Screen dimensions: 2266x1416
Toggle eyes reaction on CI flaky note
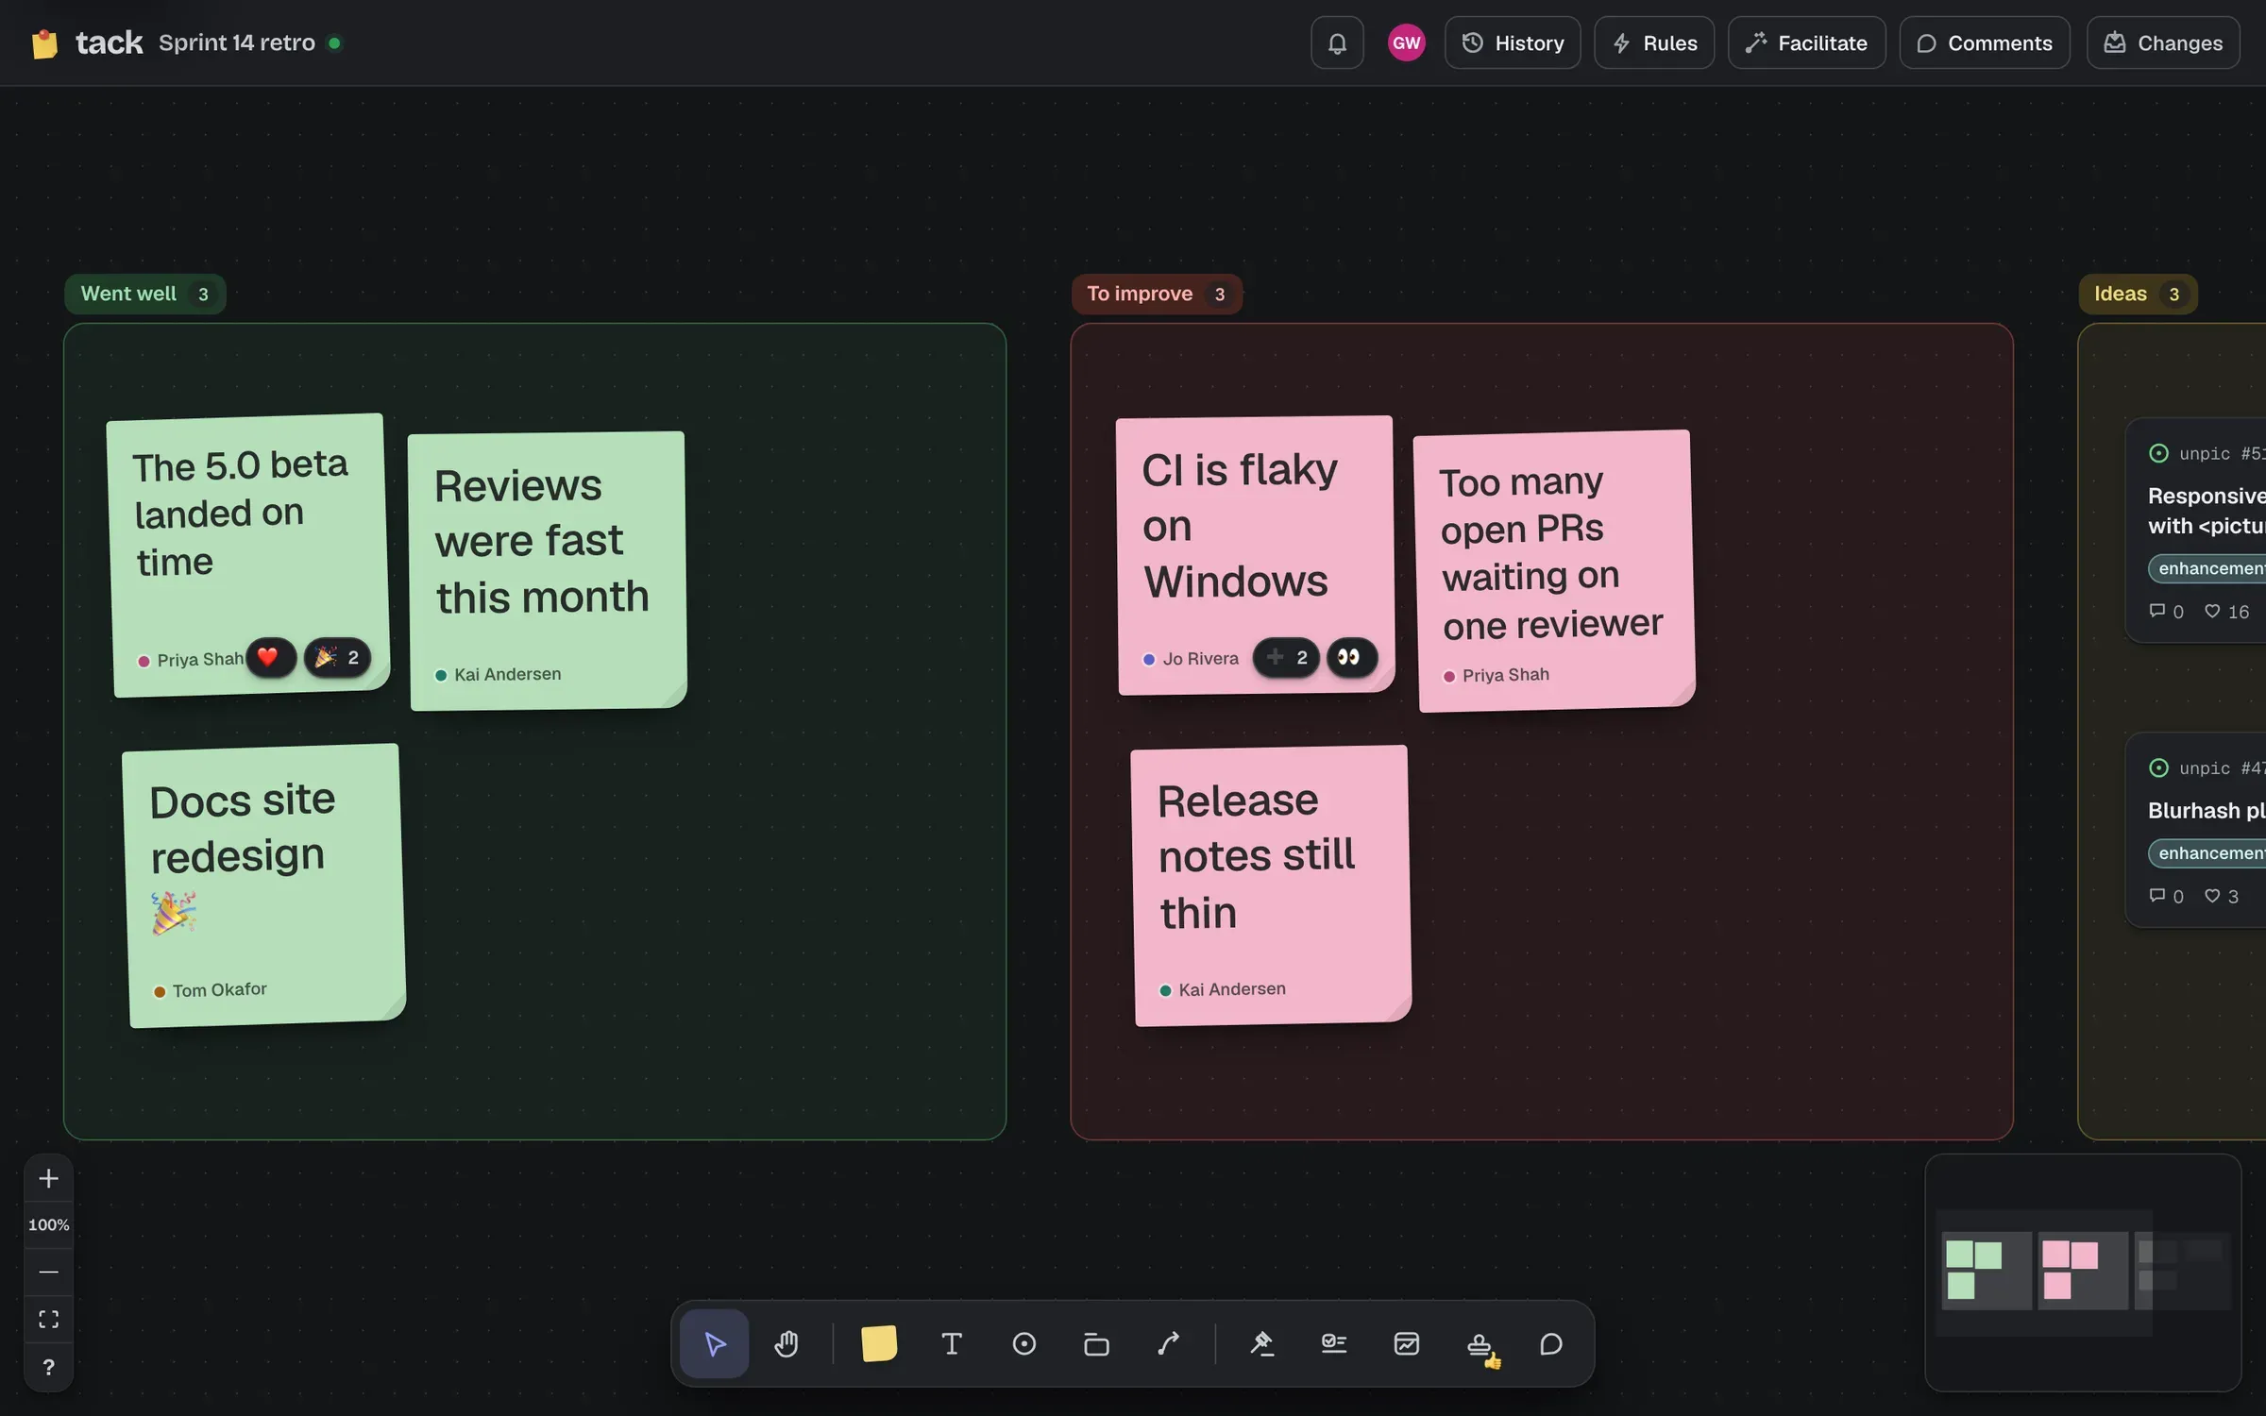[1351, 657]
